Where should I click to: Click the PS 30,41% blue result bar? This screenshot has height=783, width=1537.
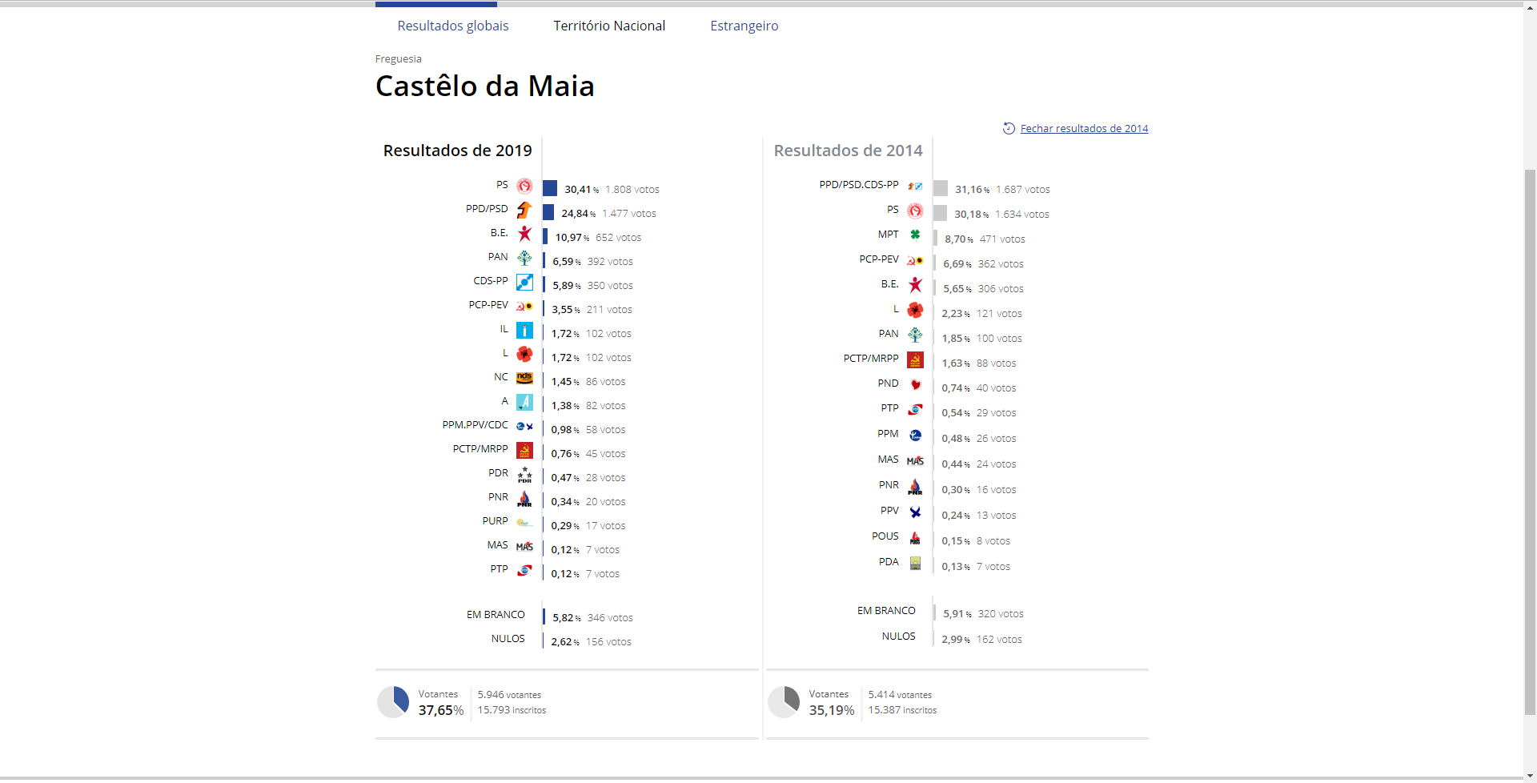point(550,188)
